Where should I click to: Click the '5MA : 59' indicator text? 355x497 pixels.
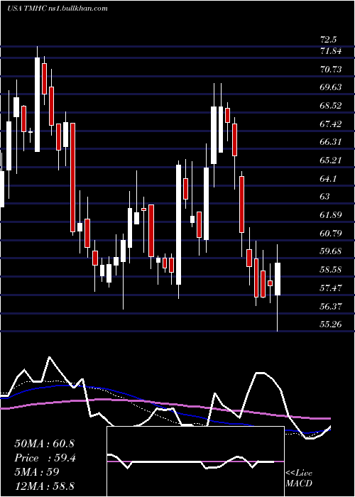(37, 472)
